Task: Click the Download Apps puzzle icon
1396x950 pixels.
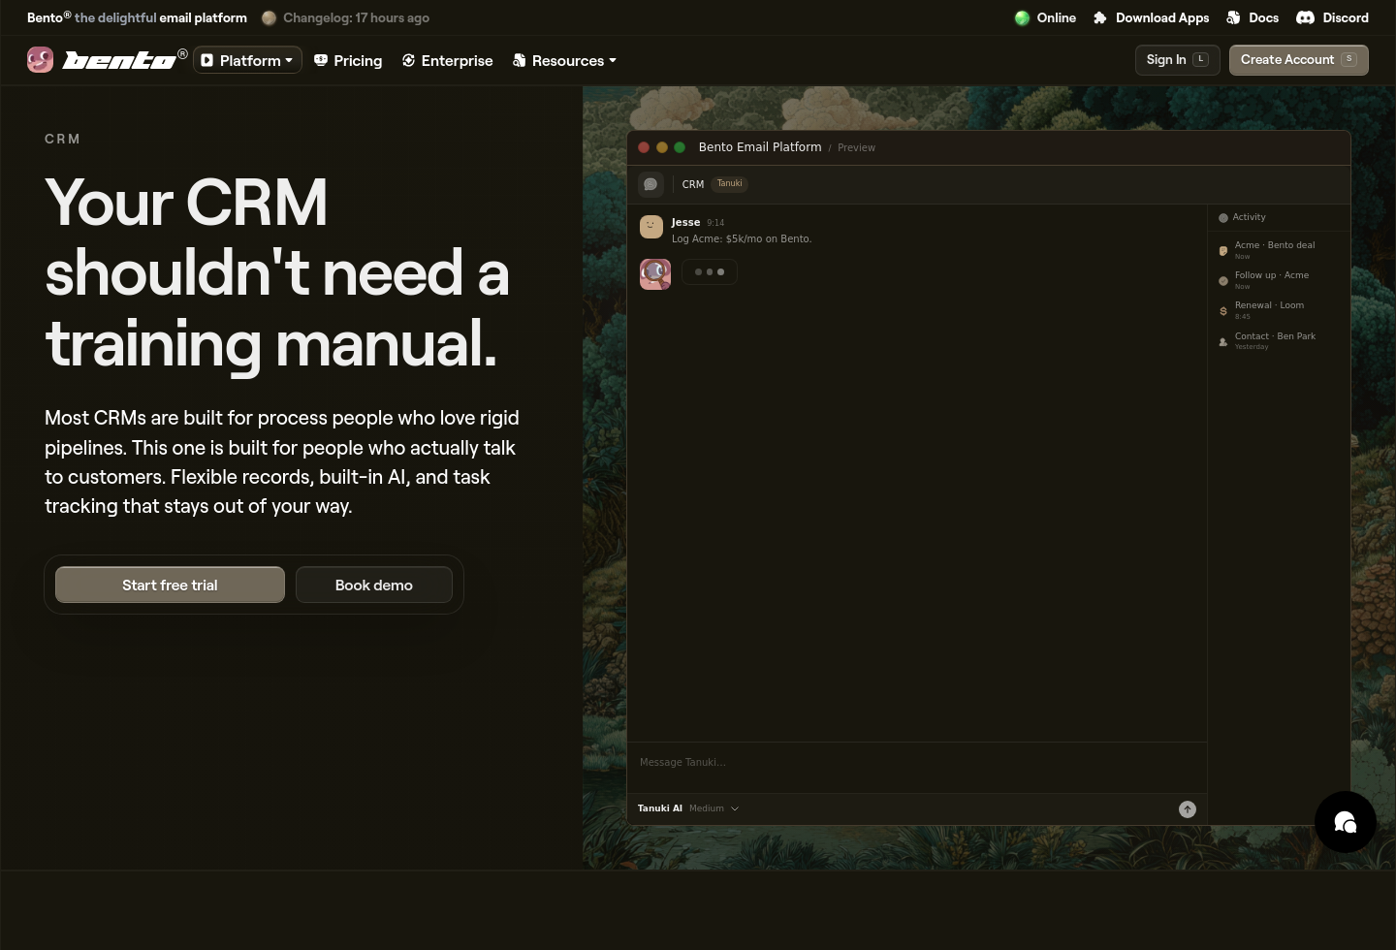Action: pyautogui.click(x=1100, y=17)
